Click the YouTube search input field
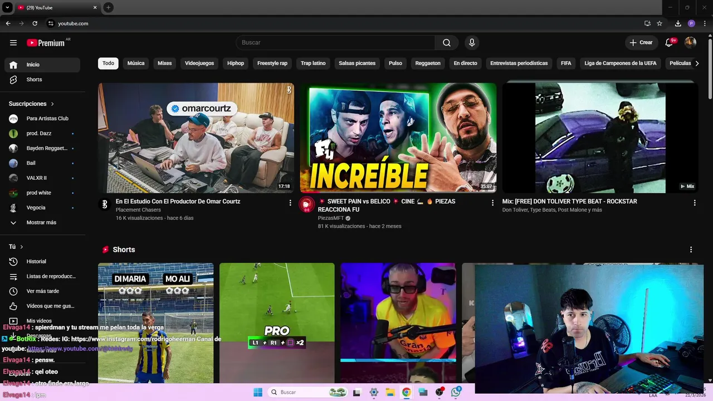 (335, 43)
